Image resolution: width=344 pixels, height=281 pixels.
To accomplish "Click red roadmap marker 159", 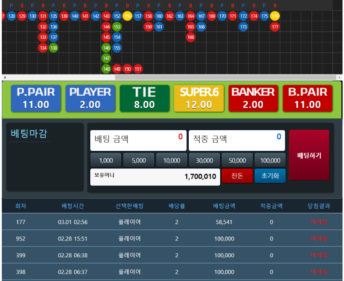I will [x=148, y=27].
